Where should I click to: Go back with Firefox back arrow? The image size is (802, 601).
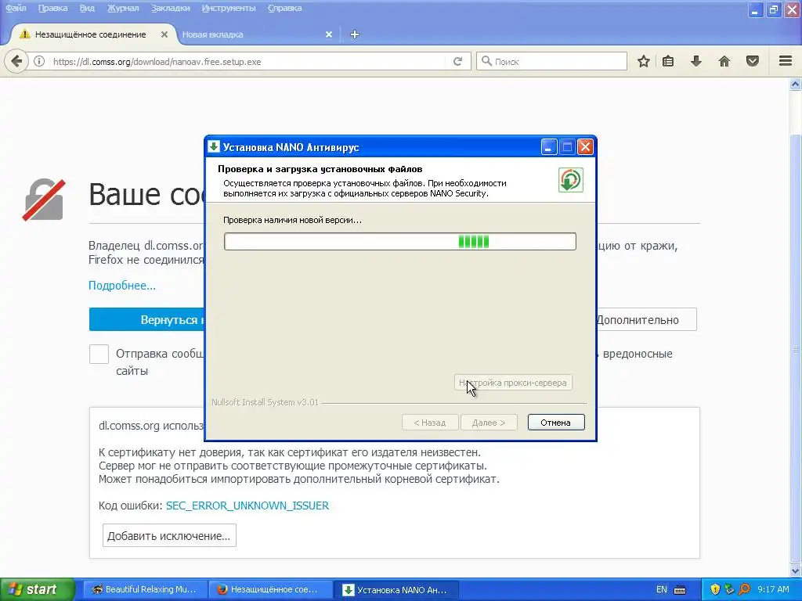pyautogui.click(x=16, y=61)
